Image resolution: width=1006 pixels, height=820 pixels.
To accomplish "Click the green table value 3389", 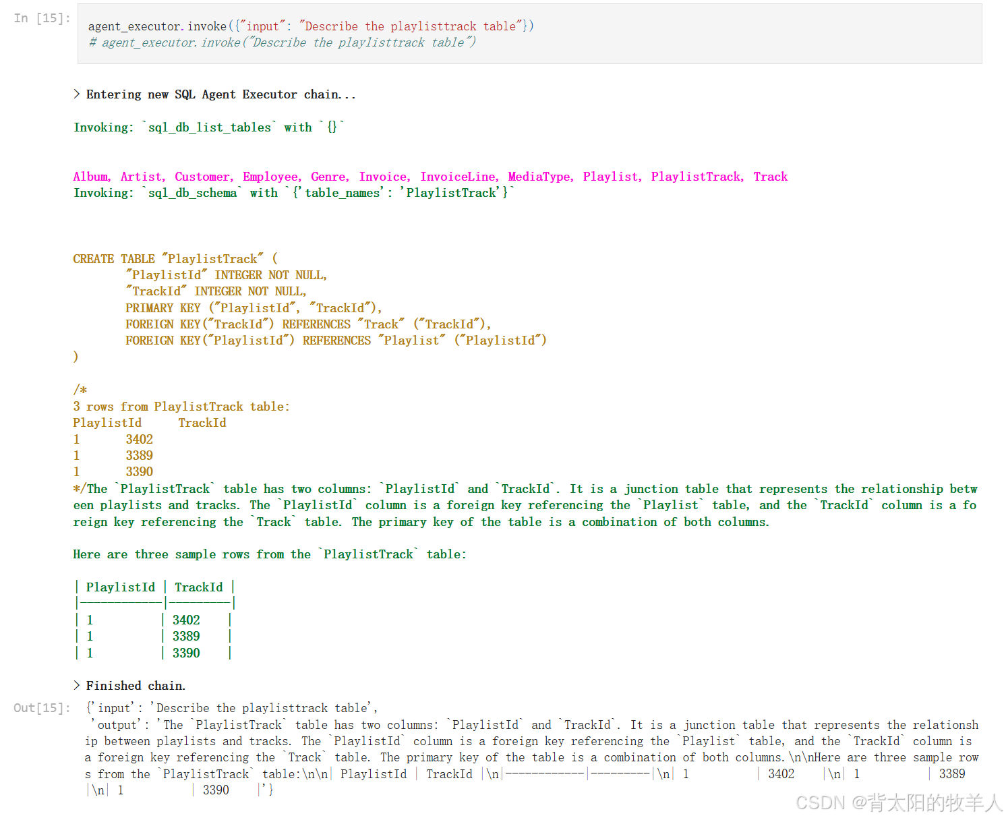I will click(186, 636).
